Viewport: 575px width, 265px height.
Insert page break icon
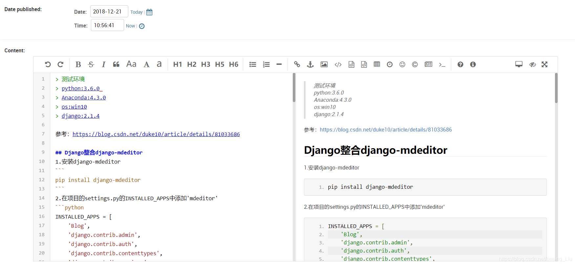click(428, 64)
